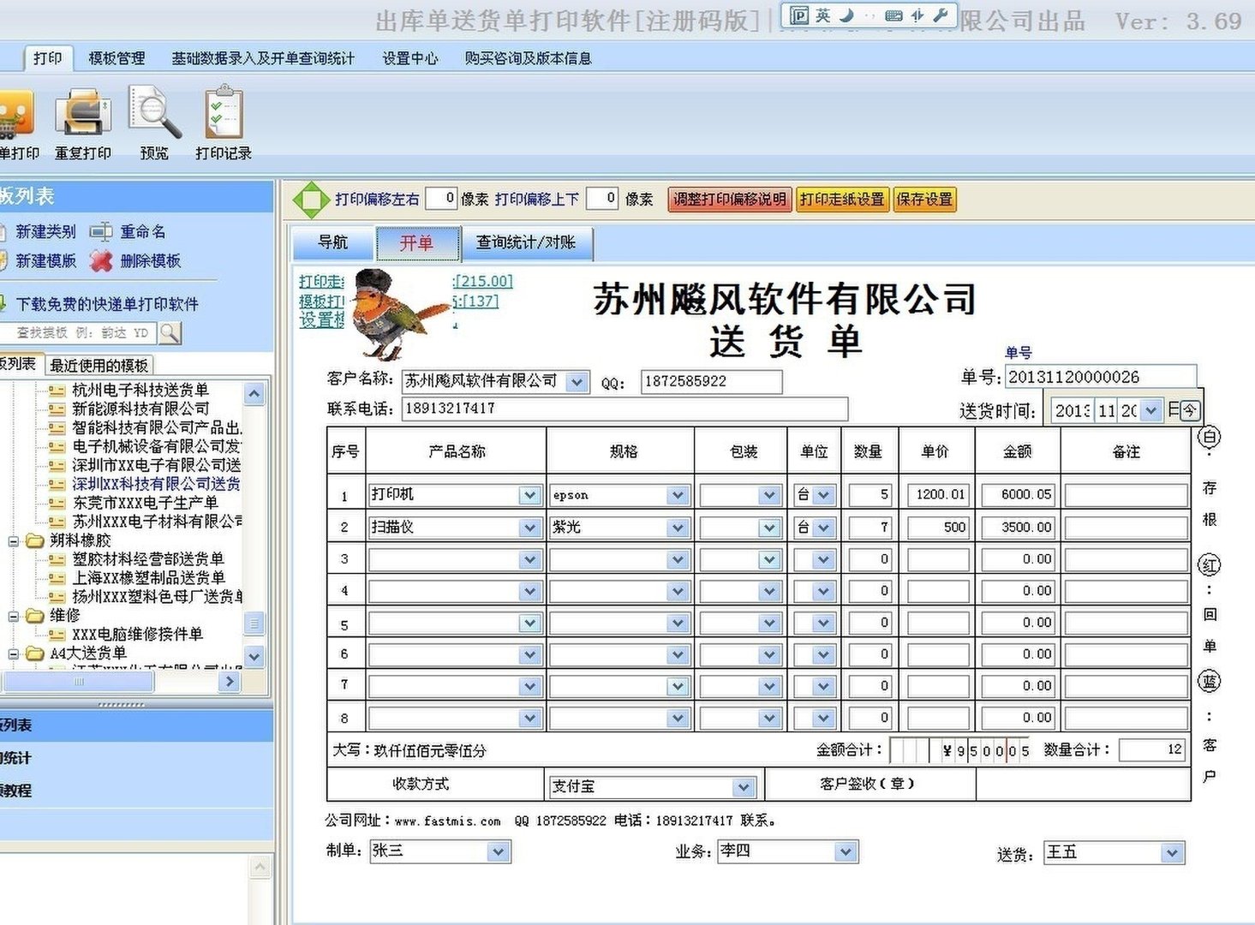Open the 送货 王五 dropdown
1255x925 pixels.
[1172, 853]
